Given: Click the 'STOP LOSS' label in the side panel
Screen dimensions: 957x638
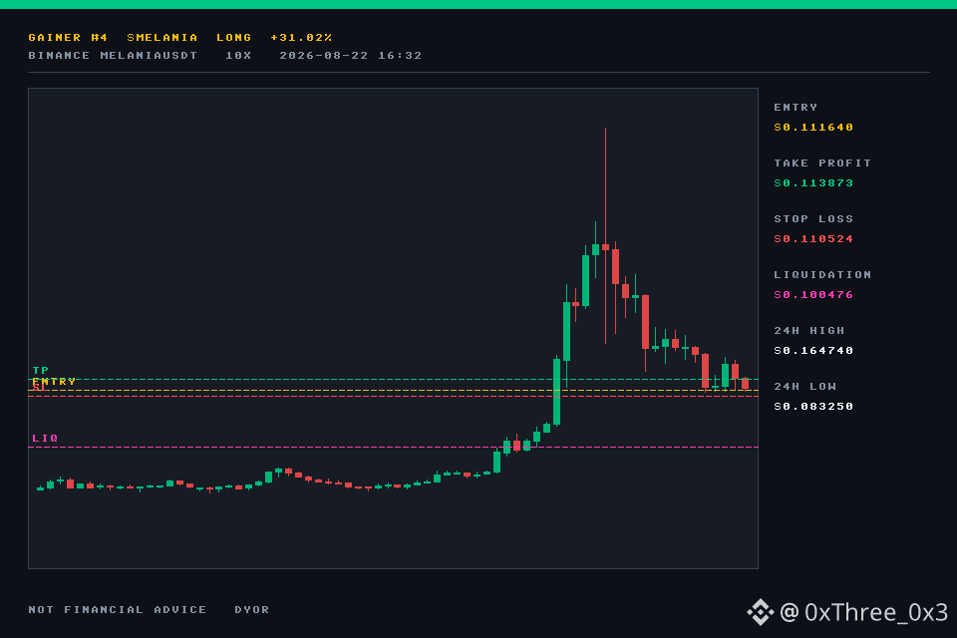Looking at the screenshot, I should tap(813, 218).
